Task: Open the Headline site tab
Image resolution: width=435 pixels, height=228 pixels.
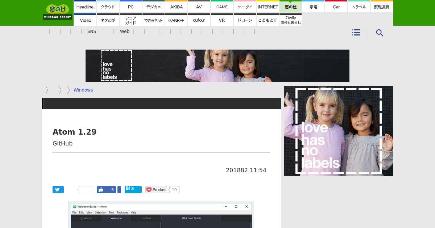Action: tap(85, 7)
